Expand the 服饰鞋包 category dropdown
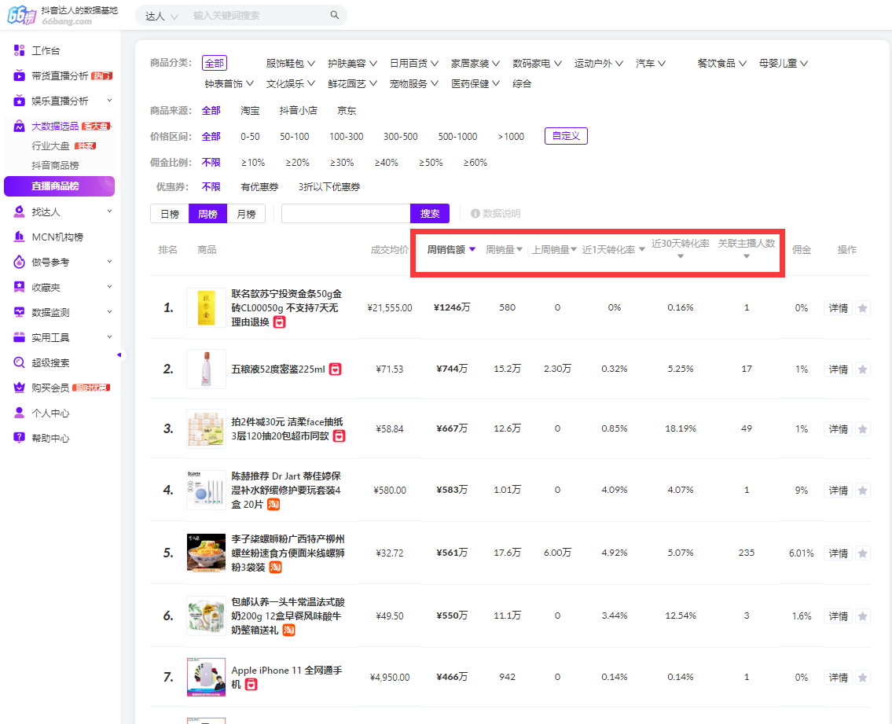This screenshot has width=892, height=724. (288, 62)
